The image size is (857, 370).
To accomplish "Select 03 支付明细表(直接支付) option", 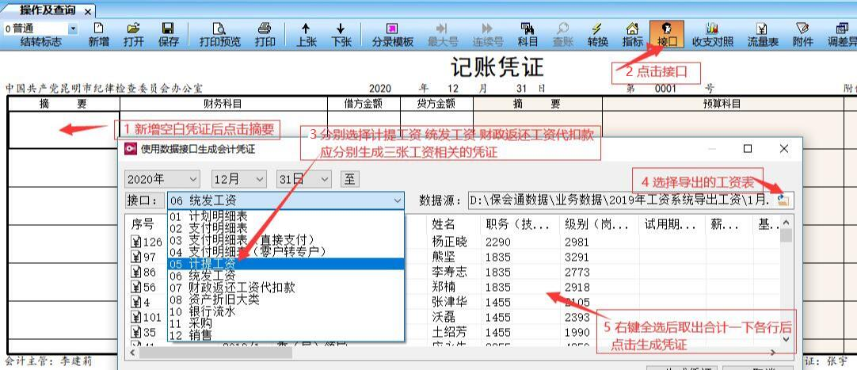I will pyautogui.click(x=285, y=239).
